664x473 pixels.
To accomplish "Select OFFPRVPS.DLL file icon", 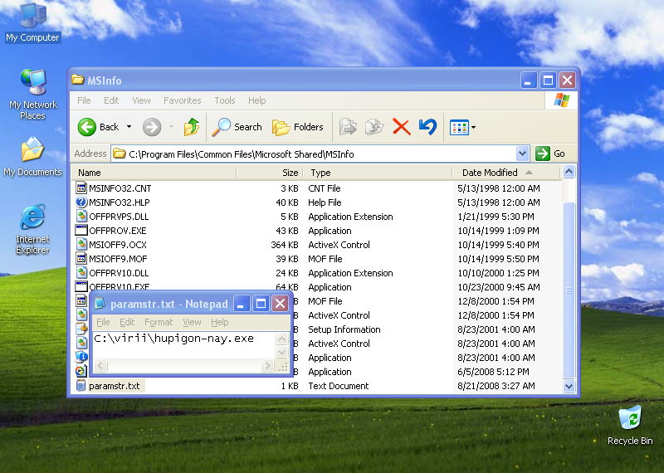I will point(81,217).
